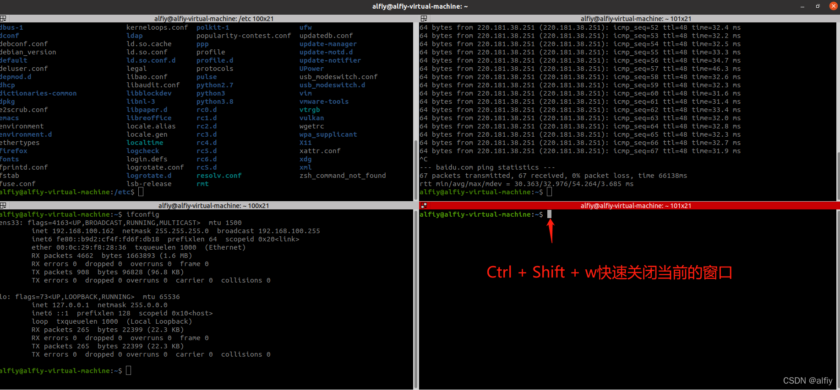Click 'update-manager' in the /etc listing
The width and height of the screenshot is (840, 390).
[x=328, y=44]
